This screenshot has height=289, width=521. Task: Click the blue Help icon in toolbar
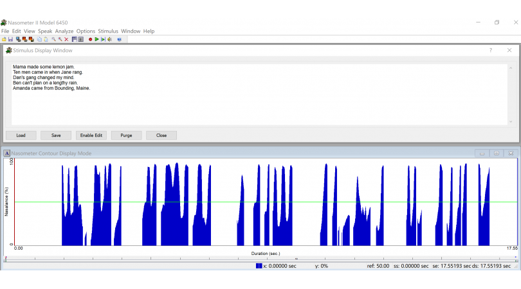tap(119, 39)
